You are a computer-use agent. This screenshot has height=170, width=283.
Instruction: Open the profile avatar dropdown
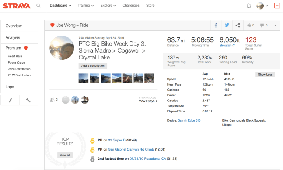(x=263, y=6)
